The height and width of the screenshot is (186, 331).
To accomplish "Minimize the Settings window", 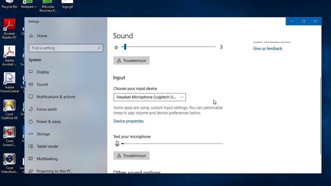I will [292, 21].
